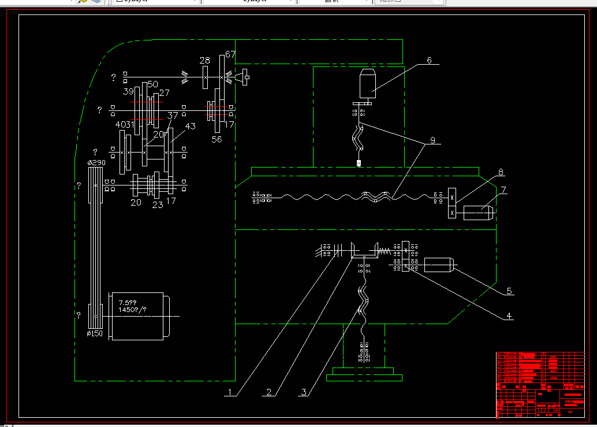
Task: Click leader callout number 2
Action: [269, 392]
